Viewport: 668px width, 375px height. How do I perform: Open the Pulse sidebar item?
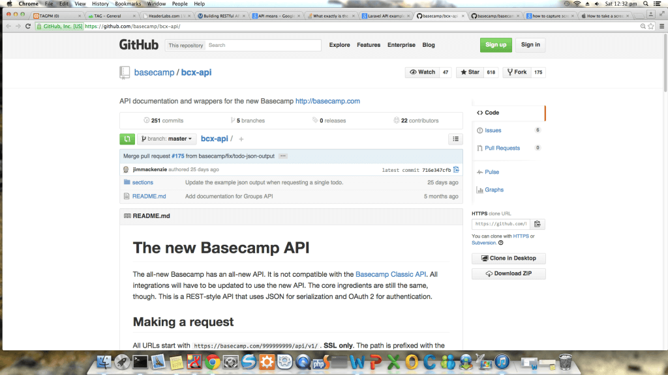pyautogui.click(x=492, y=172)
